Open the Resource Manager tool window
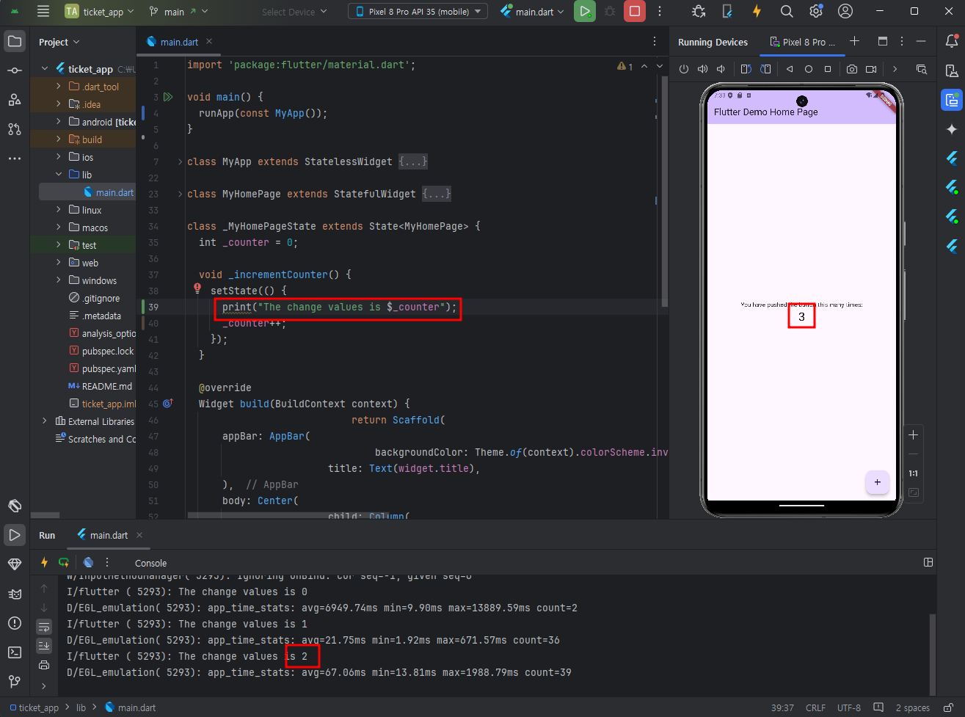The height and width of the screenshot is (717, 965). (15, 100)
